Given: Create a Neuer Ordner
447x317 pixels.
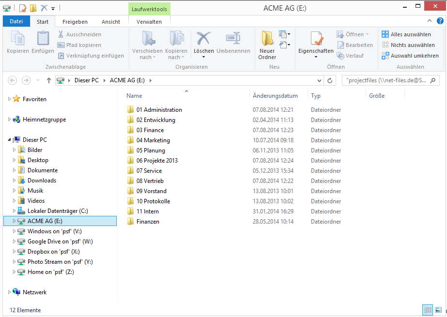Looking at the screenshot, I should pos(267,45).
